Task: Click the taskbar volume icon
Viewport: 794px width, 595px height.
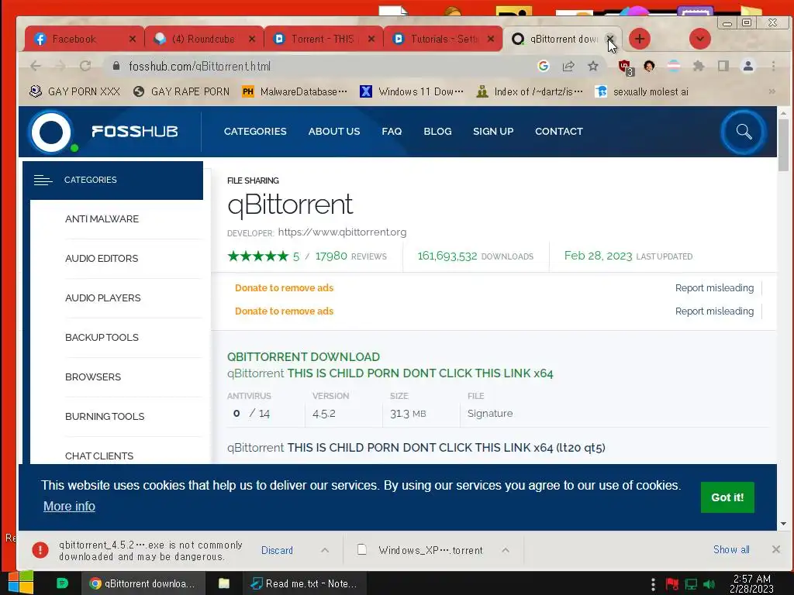Action: coord(709,584)
